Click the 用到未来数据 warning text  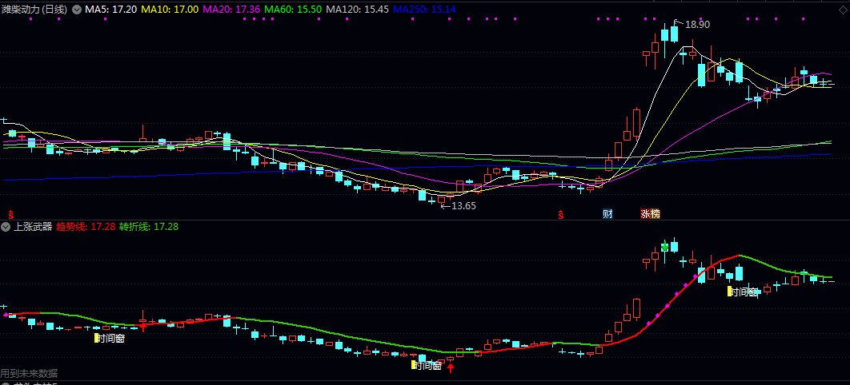point(29,374)
